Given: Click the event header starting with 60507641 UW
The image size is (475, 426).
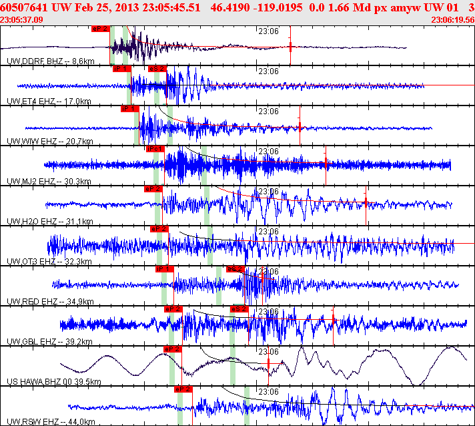Looking at the screenshot, I should click(x=238, y=7).
